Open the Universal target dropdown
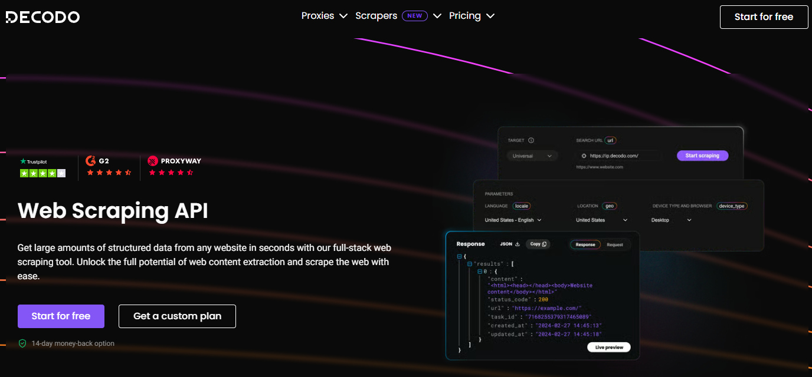Screen dimensions: 812x377 532,156
